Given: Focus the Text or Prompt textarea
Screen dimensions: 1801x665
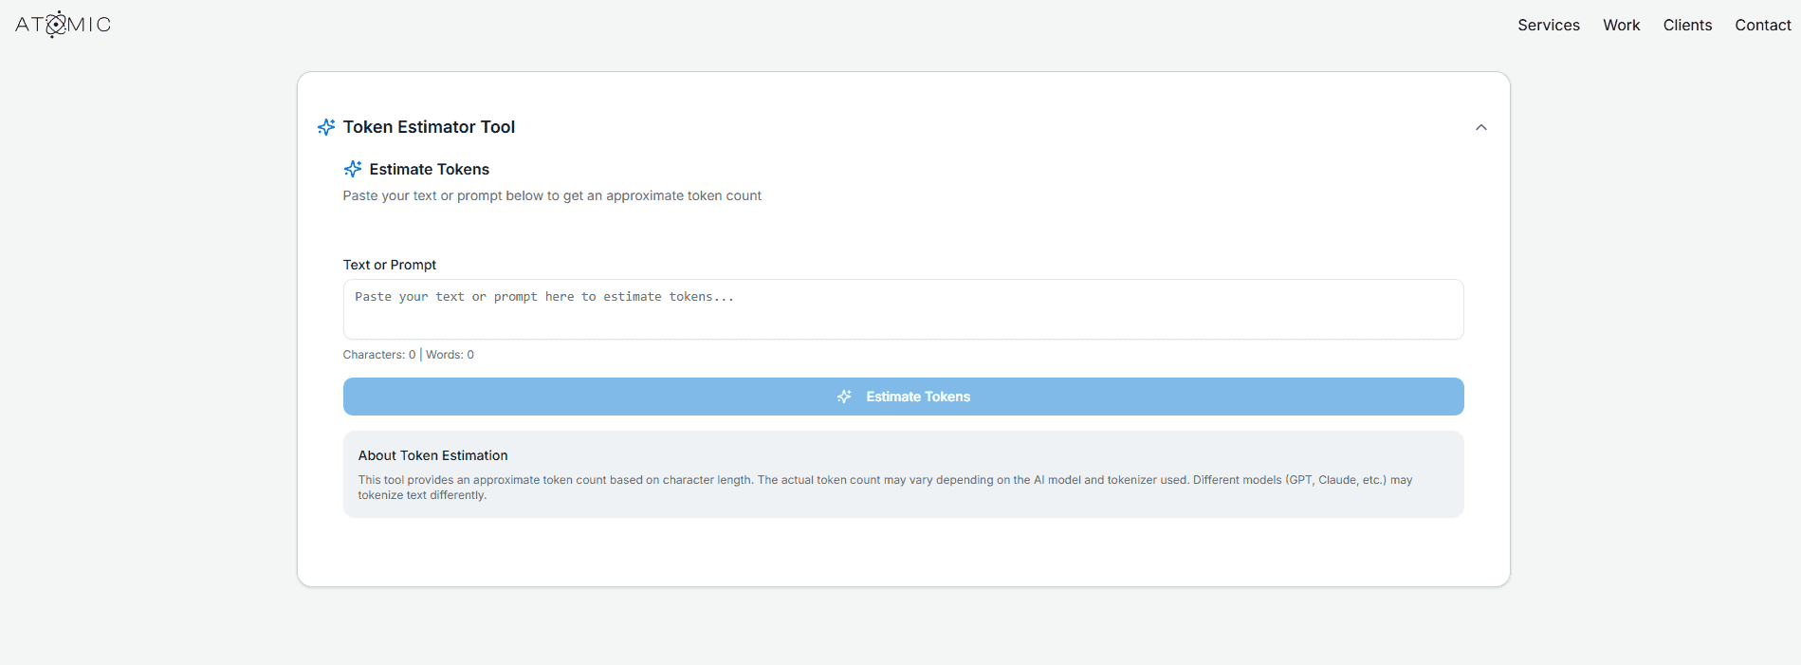Looking at the screenshot, I should point(903,309).
